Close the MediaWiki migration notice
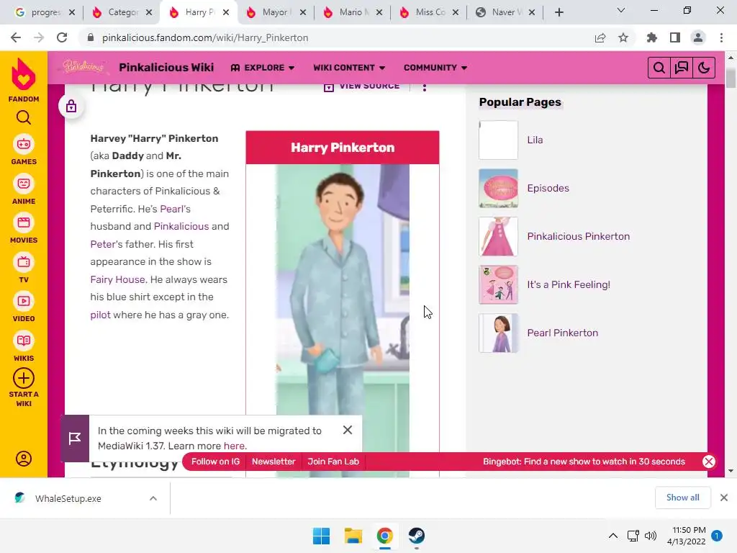Image resolution: width=737 pixels, height=553 pixels. [x=348, y=430]
